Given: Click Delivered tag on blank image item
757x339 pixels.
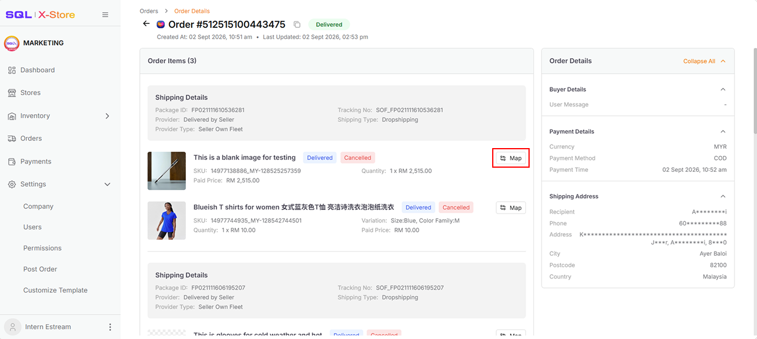Looking at the screenshot, I should pos(320,158).
